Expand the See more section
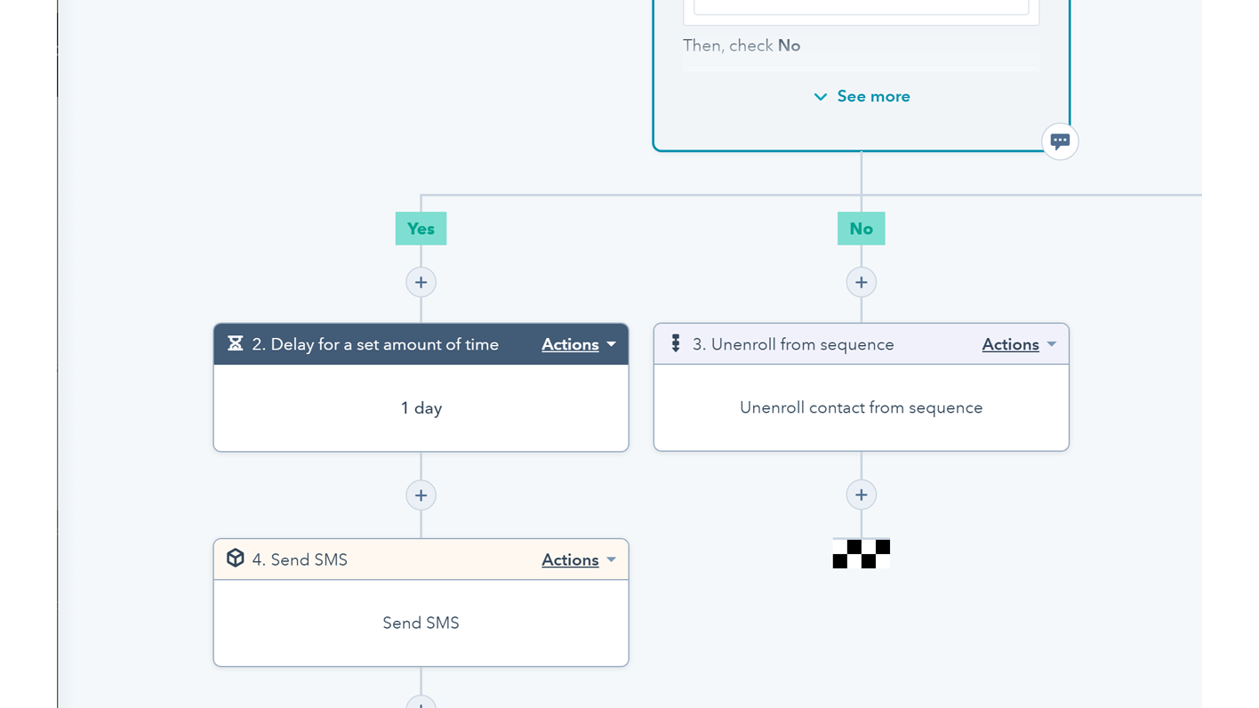 point(861,96)
